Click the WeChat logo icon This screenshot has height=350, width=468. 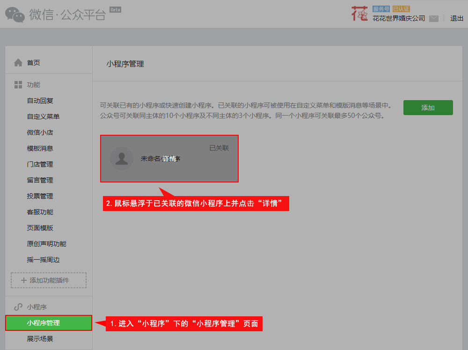[x=15, y=15]
